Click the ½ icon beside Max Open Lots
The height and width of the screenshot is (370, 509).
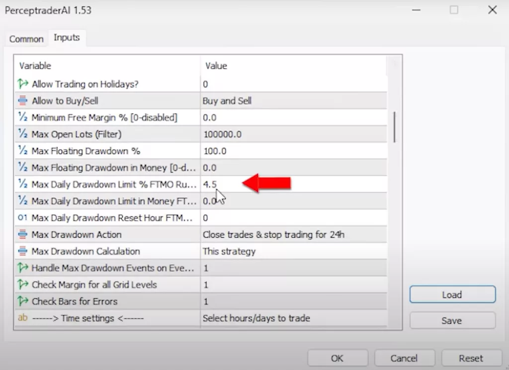(x=23, y=134)
